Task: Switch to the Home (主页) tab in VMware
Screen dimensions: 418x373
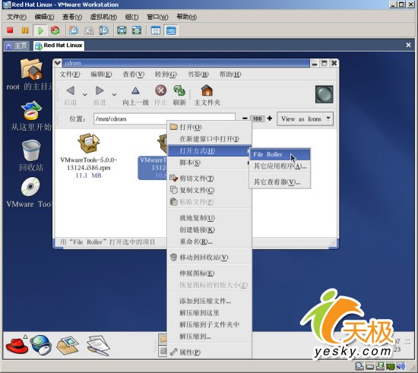Action: [x=17, y=46]
